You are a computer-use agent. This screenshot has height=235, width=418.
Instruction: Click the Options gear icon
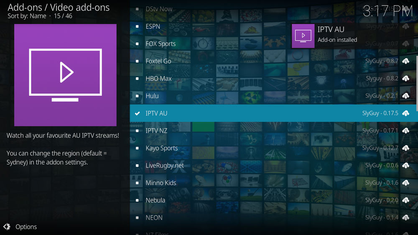7,227
